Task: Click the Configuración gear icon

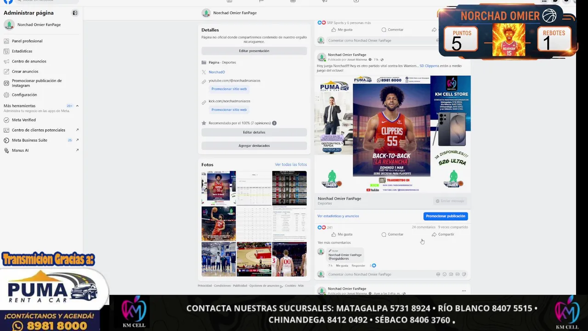Action: pyautogui.click(x=6, y=95)
